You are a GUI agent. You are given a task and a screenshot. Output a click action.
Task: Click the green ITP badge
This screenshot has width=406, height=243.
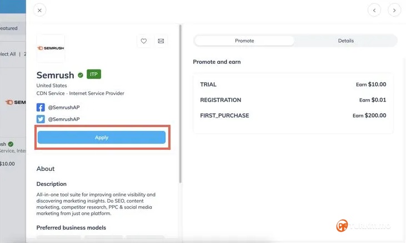click(94, 74)
